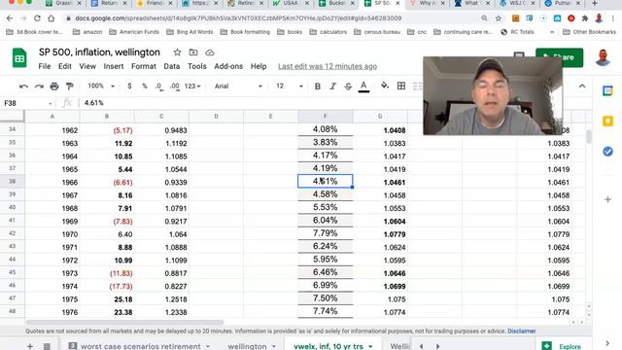Print the spreadsheet via printer icon
Image resolution: width=622 pixels, height=350 pixels.
(54, 87)
